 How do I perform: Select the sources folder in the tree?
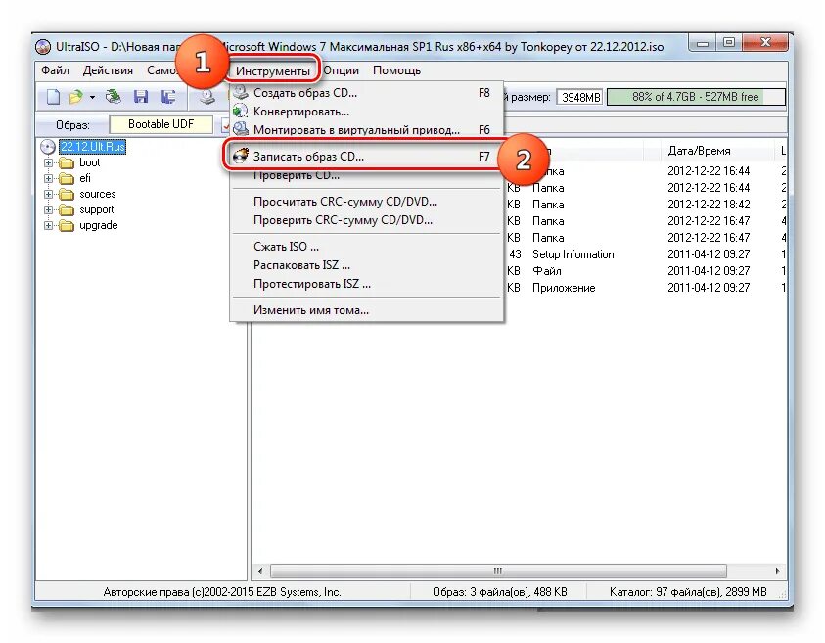[97, 194]
